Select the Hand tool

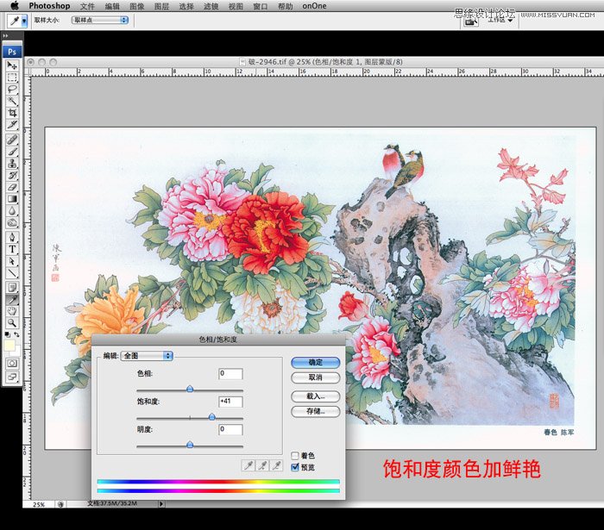click(12, 311)
